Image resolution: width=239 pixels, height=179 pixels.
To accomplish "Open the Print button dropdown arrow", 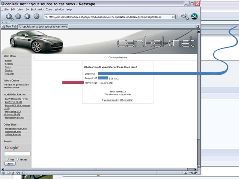I will (x=187, y=19).
